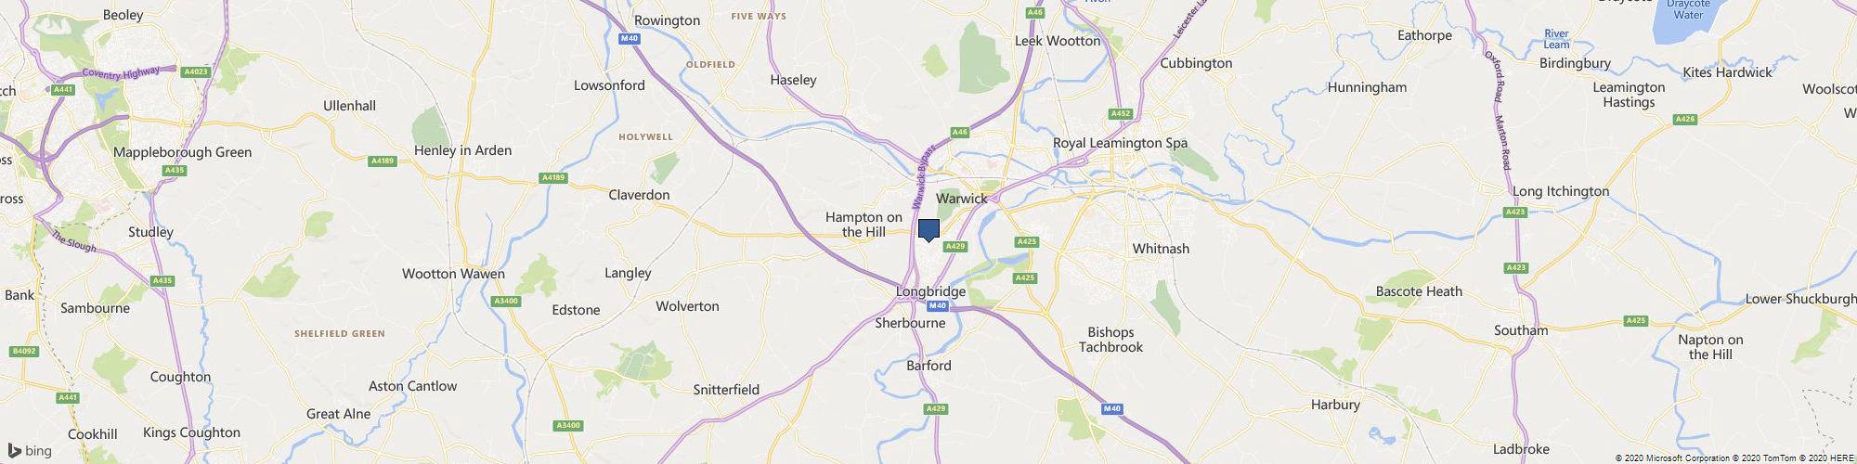1857x464 pixels.
Task: Click the A3400 shield near Edstone
Action: [506, 301]
